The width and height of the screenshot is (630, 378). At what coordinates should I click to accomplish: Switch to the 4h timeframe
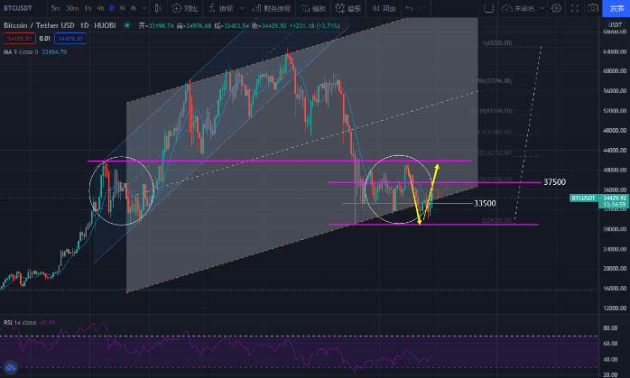click(99, 8)
